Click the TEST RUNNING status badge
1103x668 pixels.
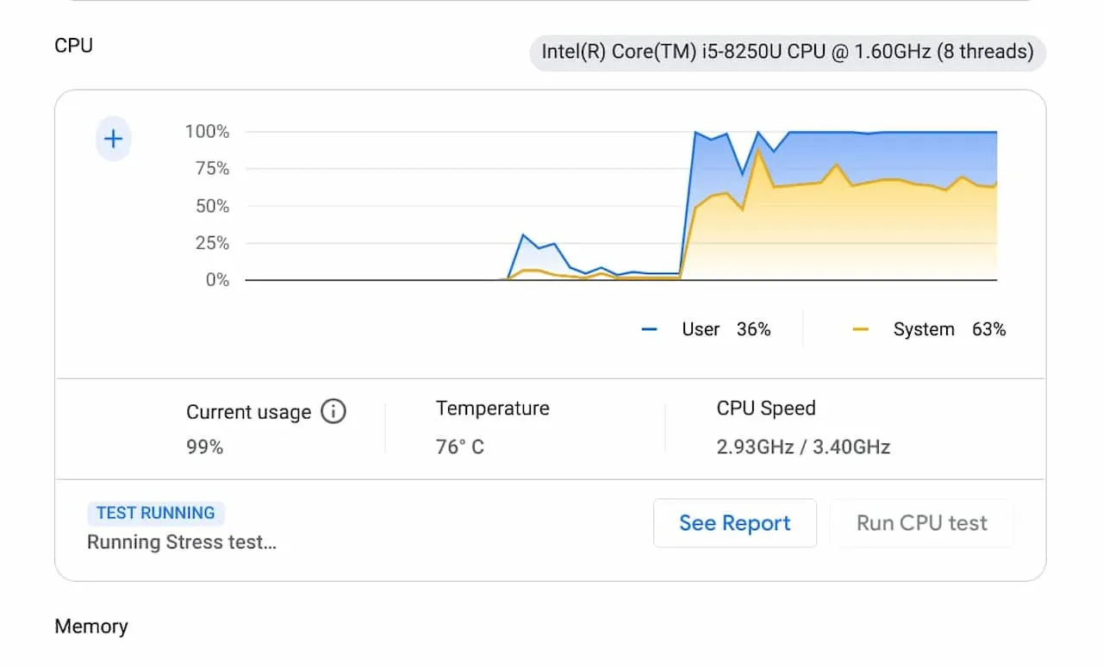click(x=155, y=513)
